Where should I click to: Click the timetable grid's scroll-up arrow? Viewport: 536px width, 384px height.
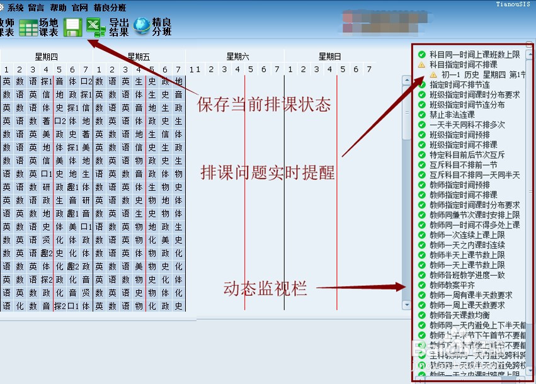coord(406,81)
